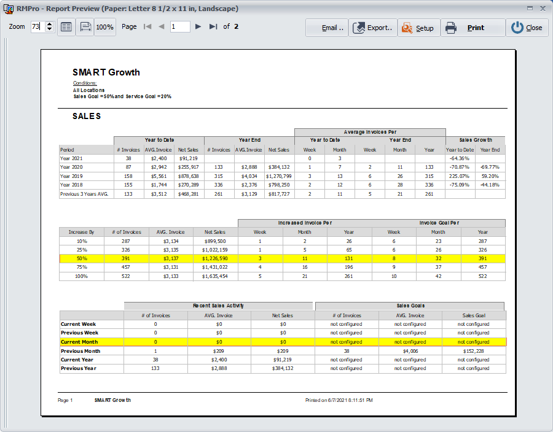Click the -69.77% year end growth value
The image size is (553, 432).
pos(490,168)
